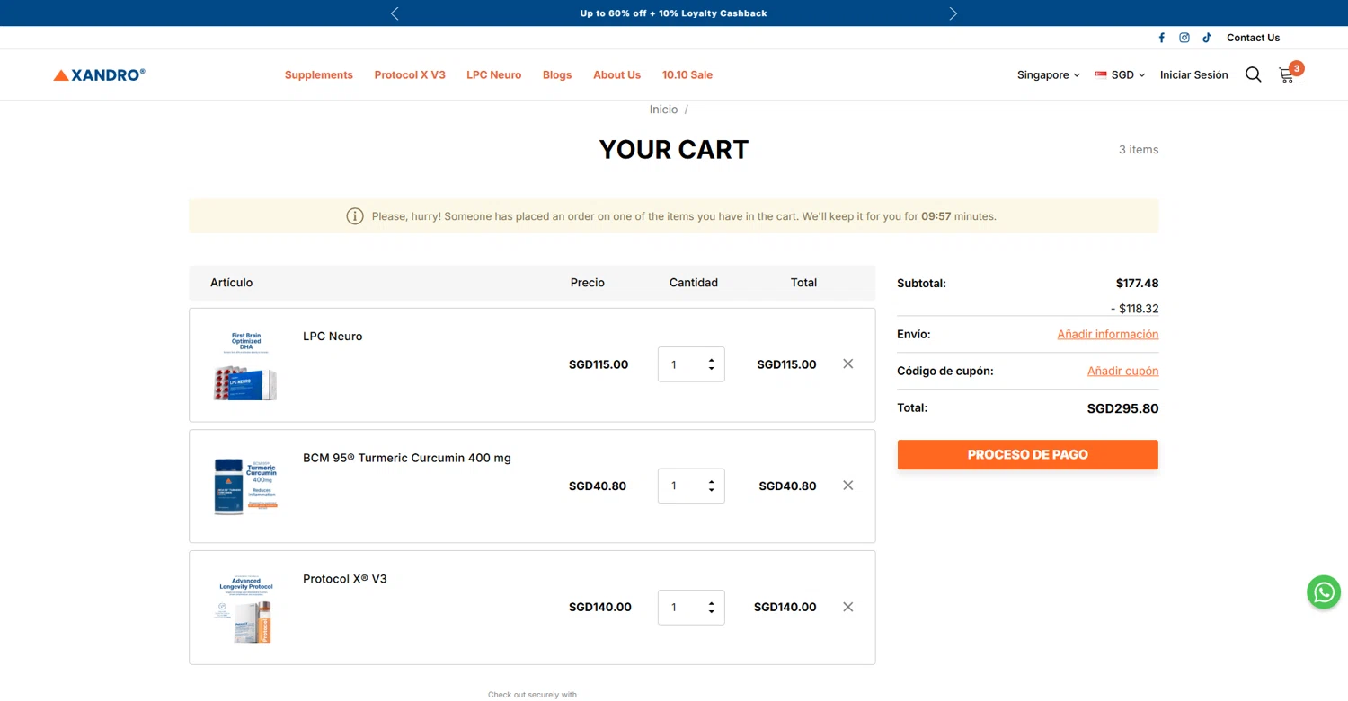Open the shopping cart icon

coord(1287,75)
